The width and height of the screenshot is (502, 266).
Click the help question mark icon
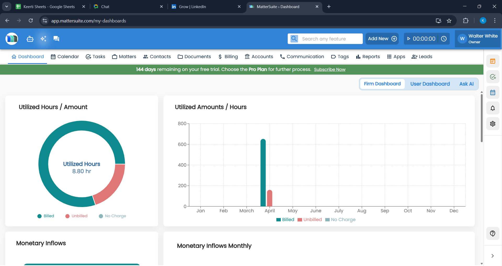tap(493, 233)
